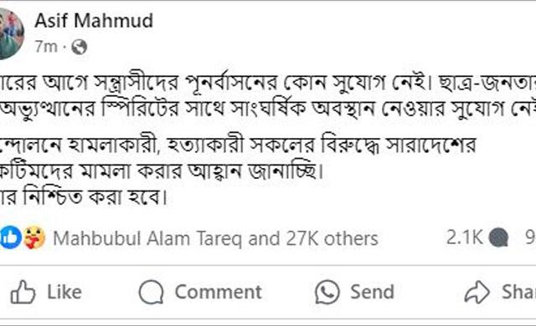Click the post line ending with 'নিশ্চিত করা হবে।'
This screenshot has height=326, width=536.
(84, 197)
